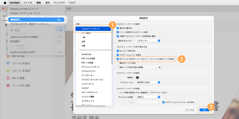Screen dimensions: 239x119
Task: Toggle Esc キーで取り消し checkbox
Action: 118,51
